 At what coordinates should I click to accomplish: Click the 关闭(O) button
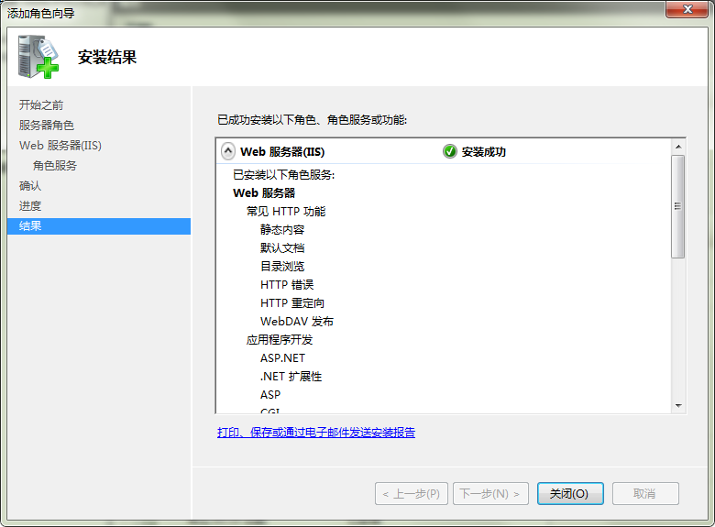(x=570, y=493)
